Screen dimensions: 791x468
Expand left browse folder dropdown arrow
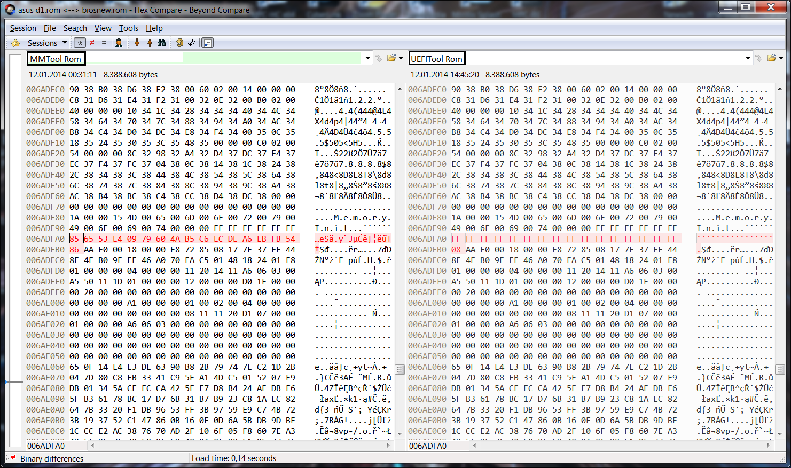pyautogui.click(x=401, y=58)
